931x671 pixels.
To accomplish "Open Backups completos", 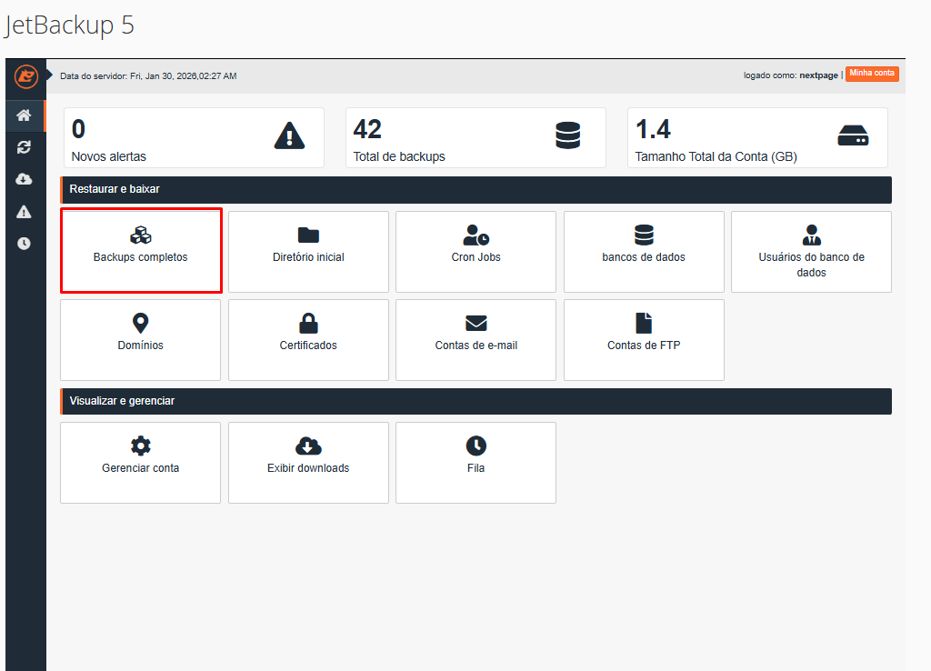I will [140, 251].
